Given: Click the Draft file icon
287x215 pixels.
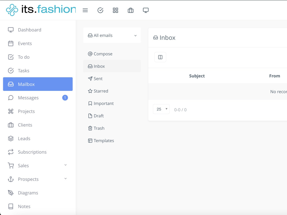Looking at the screenshot, I should pyautogui.click(x=90, y=116).
